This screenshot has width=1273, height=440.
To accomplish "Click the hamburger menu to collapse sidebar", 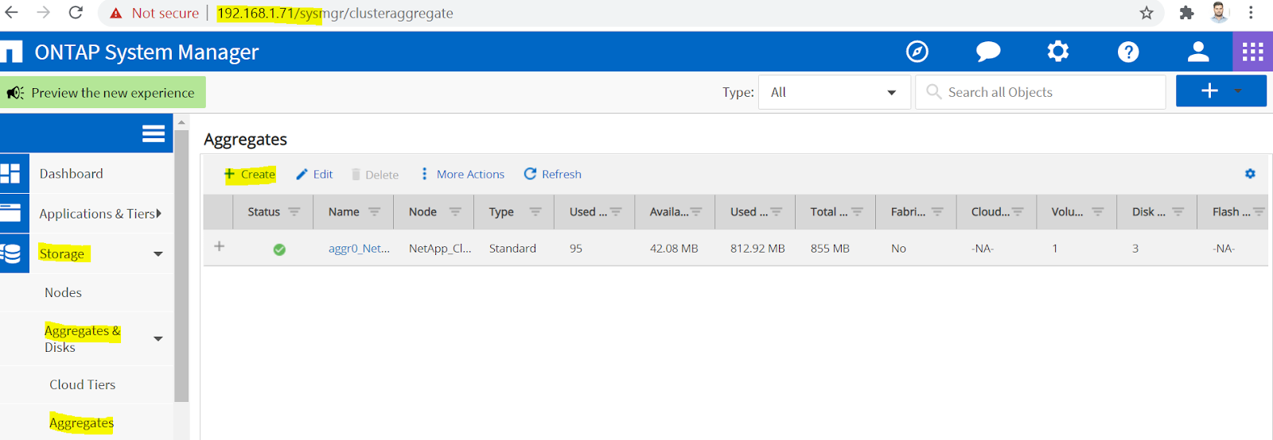I will pos(154,133).
